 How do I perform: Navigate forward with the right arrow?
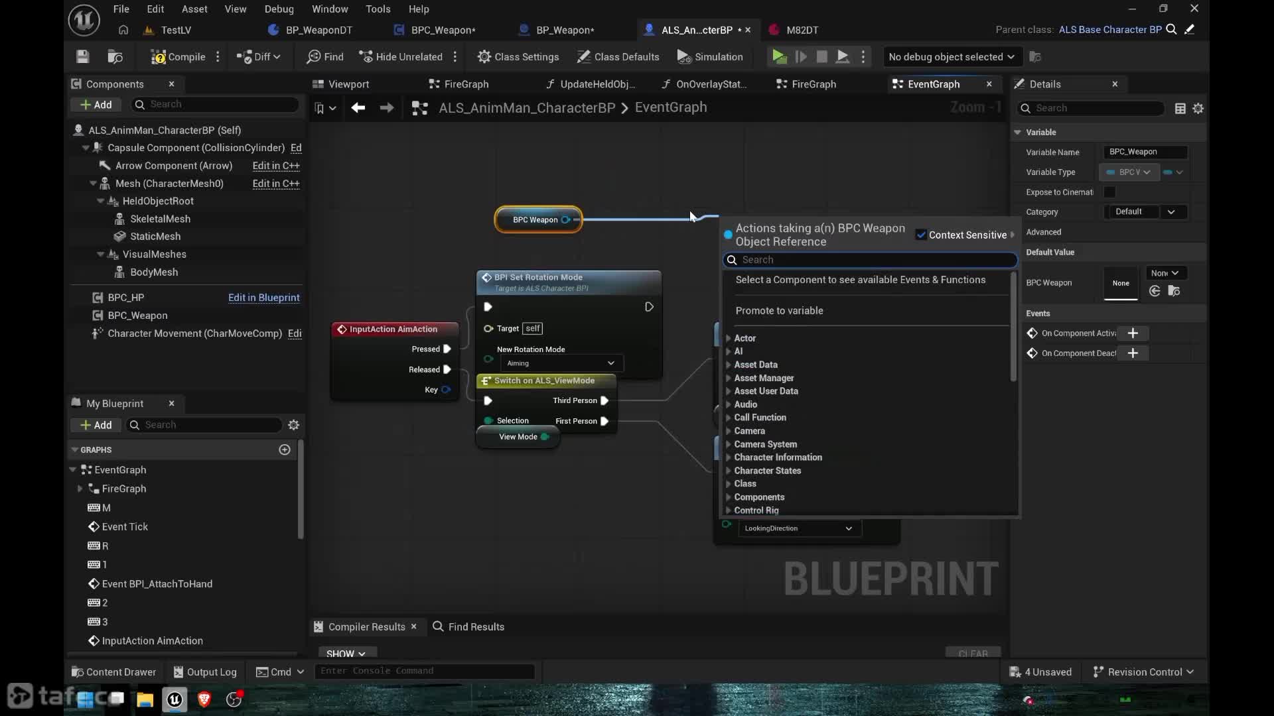[387, 107]
